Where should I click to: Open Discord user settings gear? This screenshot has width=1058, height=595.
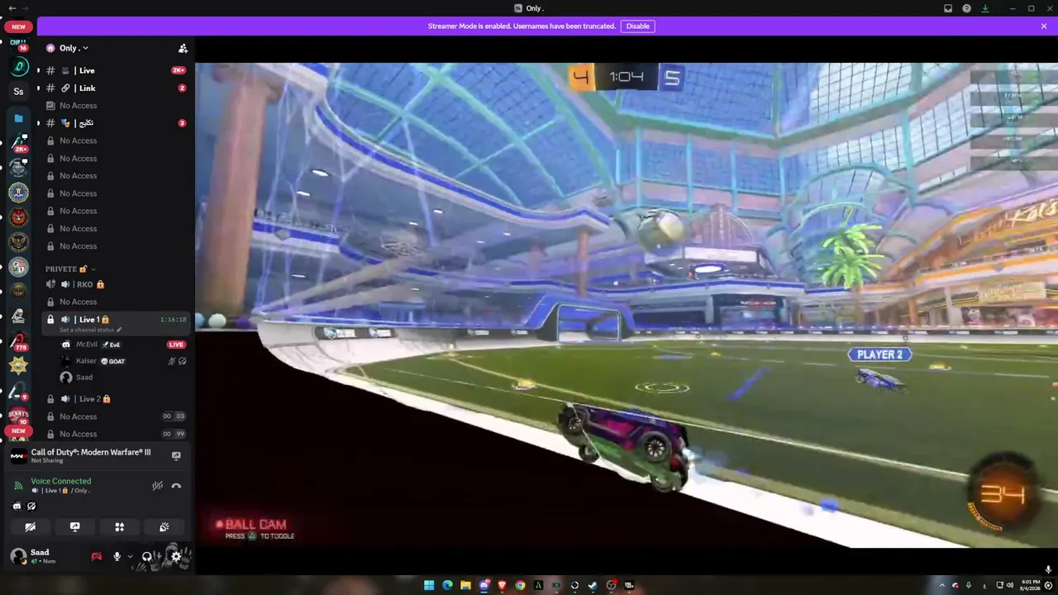(176, 557)
